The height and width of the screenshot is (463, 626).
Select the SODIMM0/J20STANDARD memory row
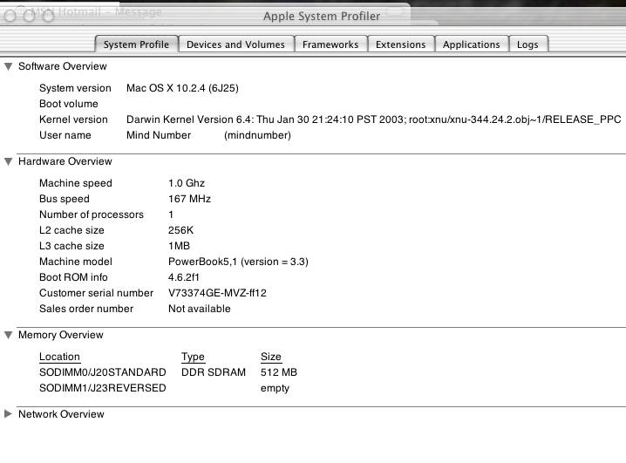[167, 372]
